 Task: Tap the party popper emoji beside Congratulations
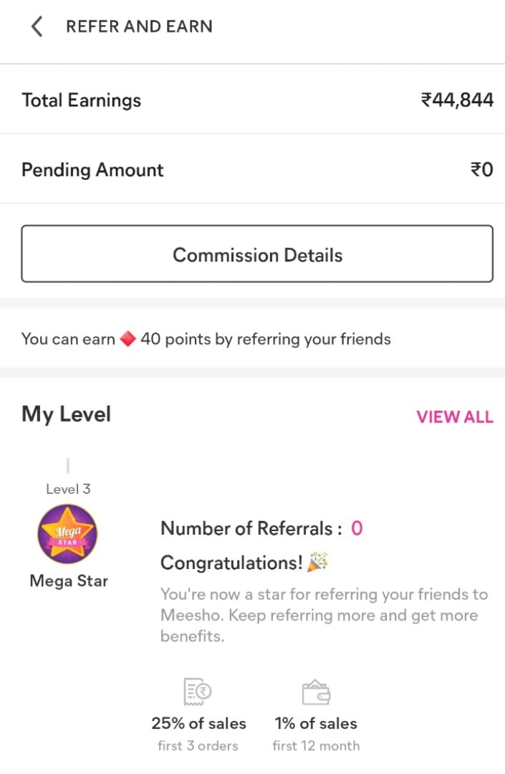[x=317, y=563]
